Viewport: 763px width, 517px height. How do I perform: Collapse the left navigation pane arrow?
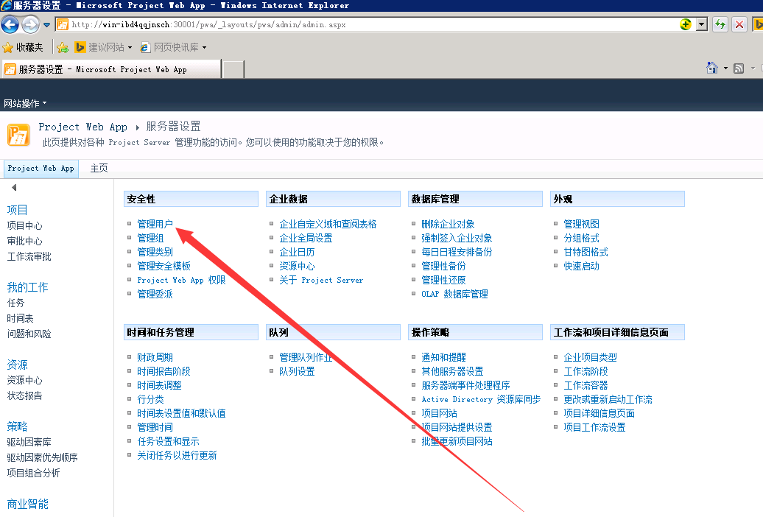coord(14,187)
